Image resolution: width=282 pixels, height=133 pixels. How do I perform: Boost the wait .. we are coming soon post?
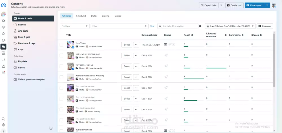[x=127, y=55]
